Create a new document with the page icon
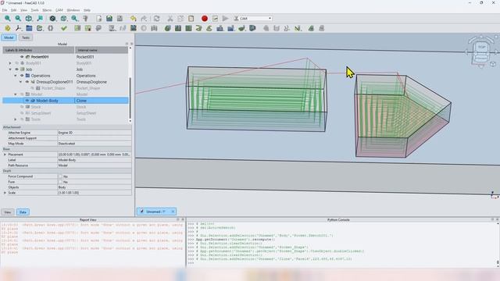Viewport: 500px width, 281px height. [99, 19]
